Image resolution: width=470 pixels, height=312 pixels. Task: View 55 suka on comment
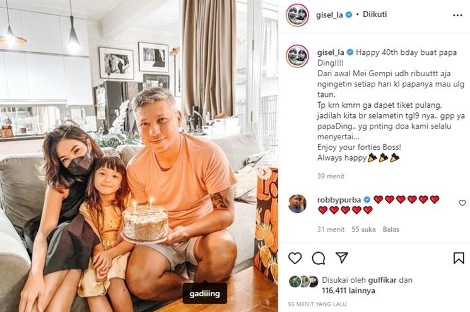pyautogui.click(x=363, y=229)
